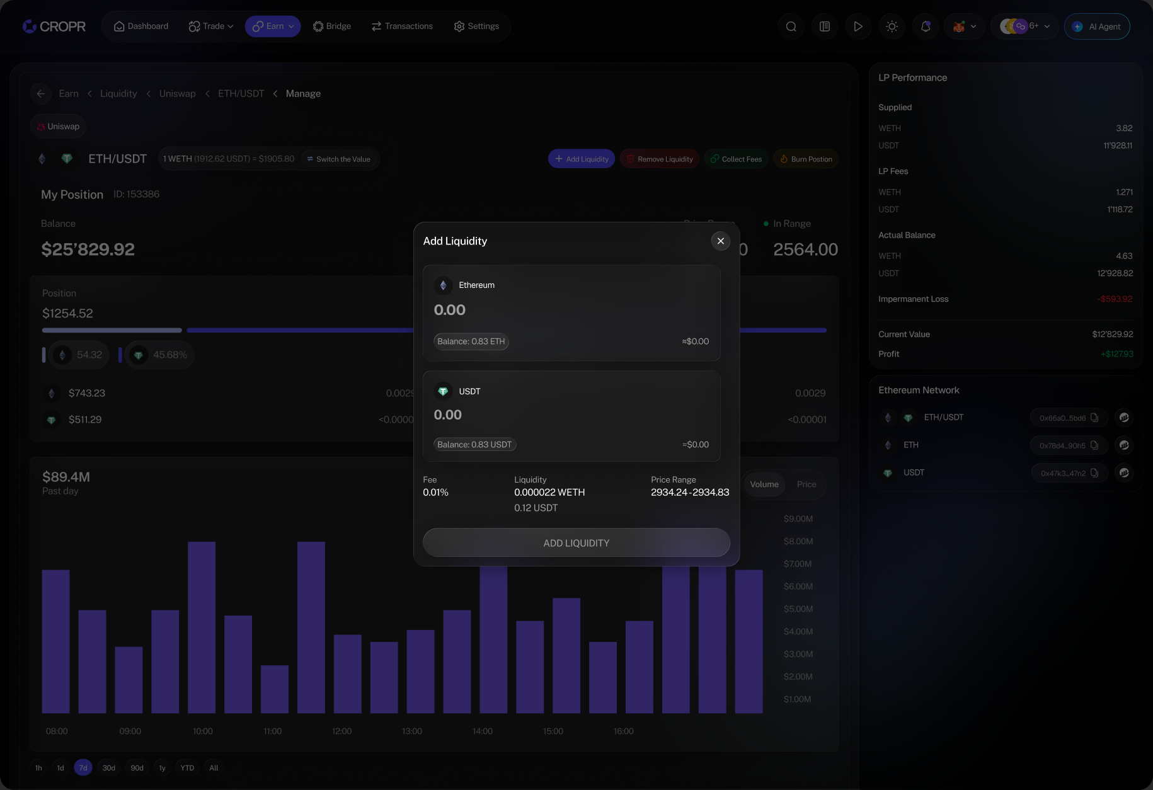This screenshot has height=790, width=1153.
Task: Click the CROPR logo
Action: tap(54, 26)
